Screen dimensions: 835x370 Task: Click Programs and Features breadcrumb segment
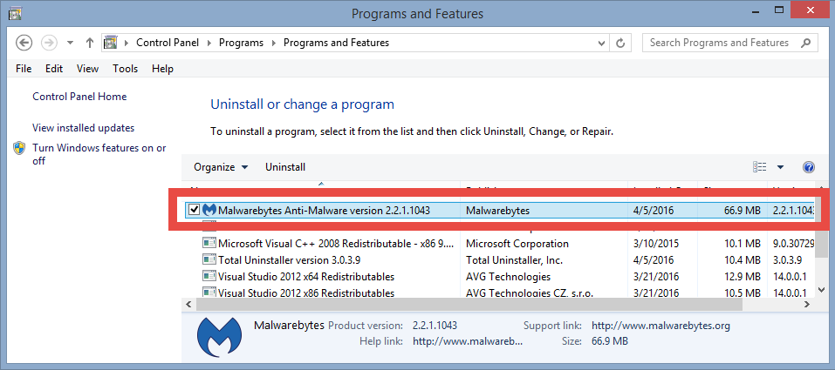336,43
